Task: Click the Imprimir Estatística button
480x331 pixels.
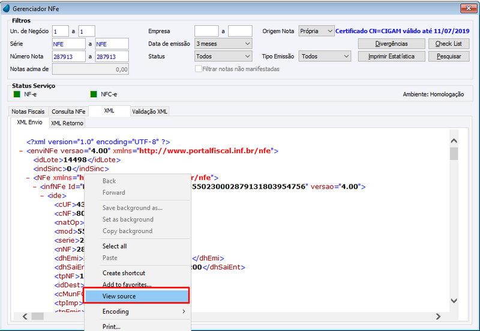Action: 392,56
